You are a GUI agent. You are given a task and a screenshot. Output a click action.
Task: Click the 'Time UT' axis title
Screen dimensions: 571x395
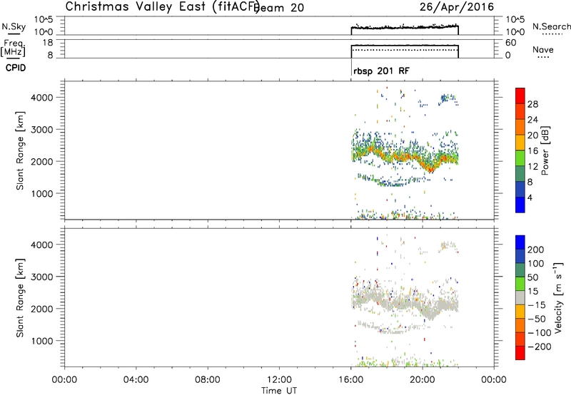279,390
